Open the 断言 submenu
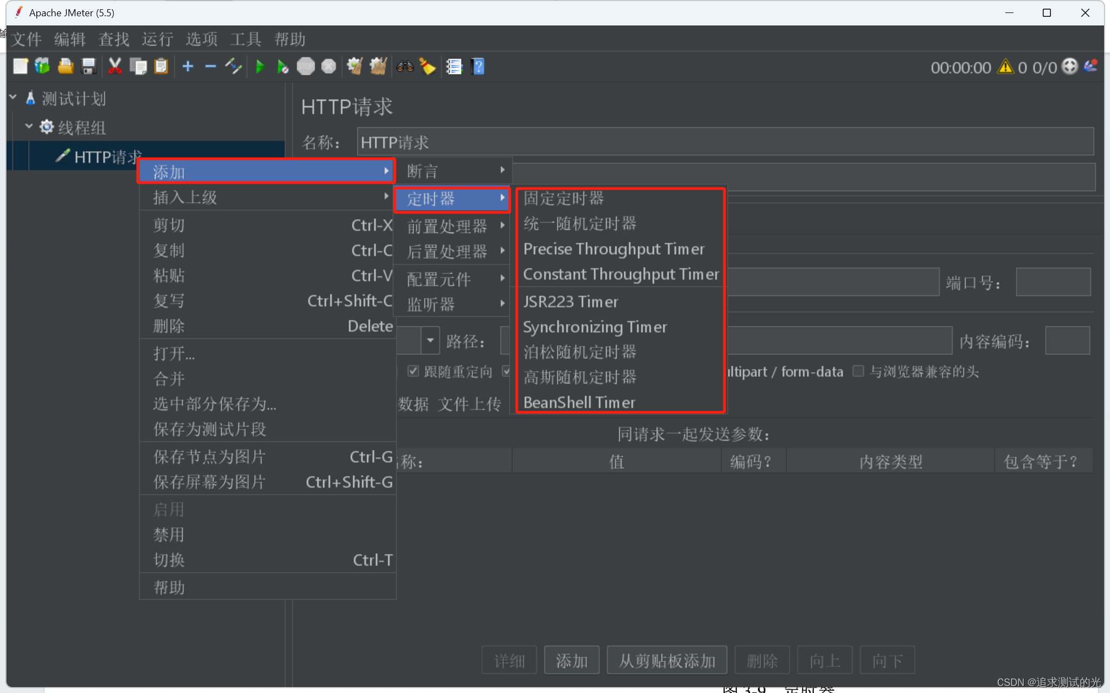This screenshot has width=1110, height=693. point(452,171)
